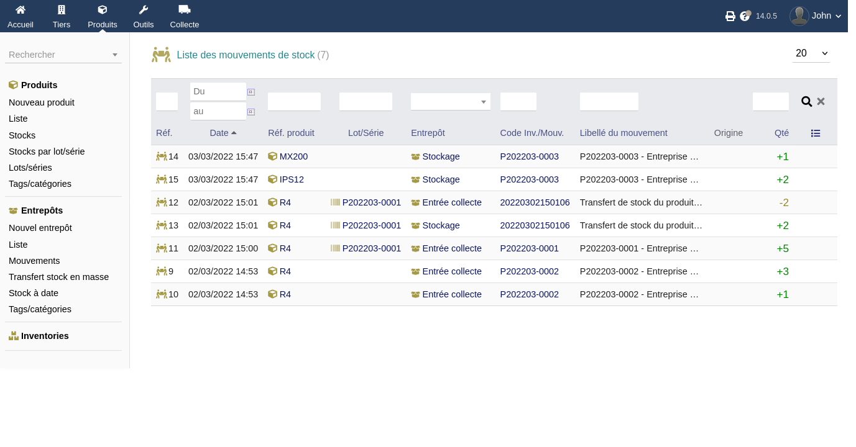Click the Entrepôts sidebar heading
The width and height of the screenshot is (856, 447).
pos(42,210)
